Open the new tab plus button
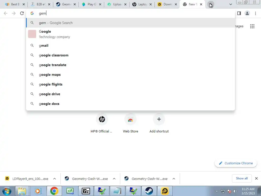Screen dimensions: 261x196 [x=211, y=4]
